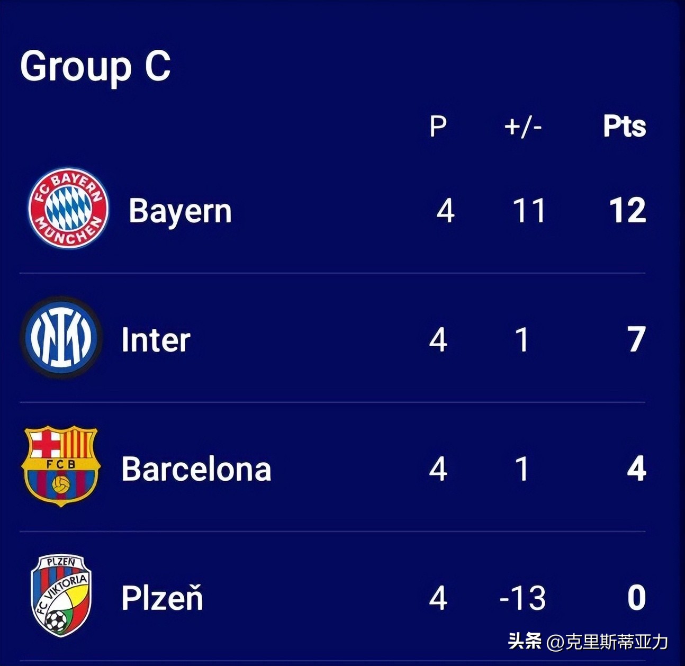Select the Barcelona team name
Viewport: 685px width, 666px height.
pos(196,469)
